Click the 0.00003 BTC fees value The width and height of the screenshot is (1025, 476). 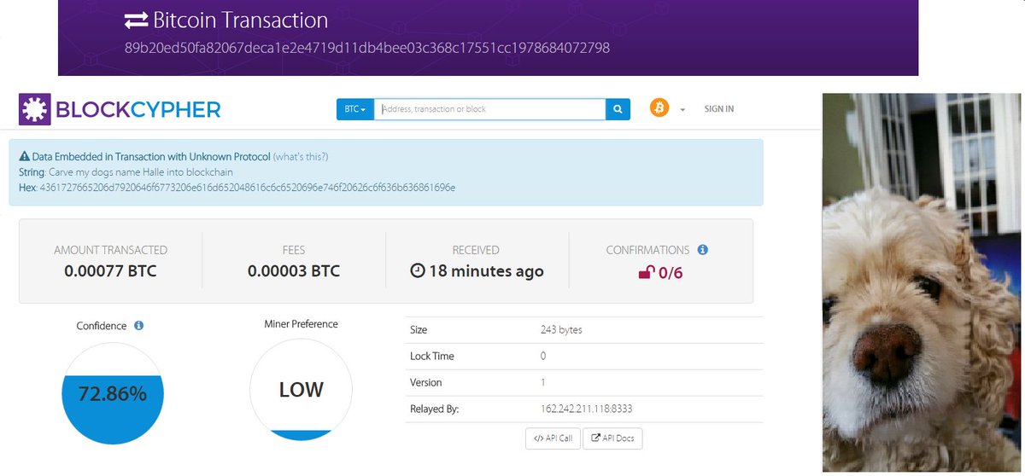click(294, 271)
